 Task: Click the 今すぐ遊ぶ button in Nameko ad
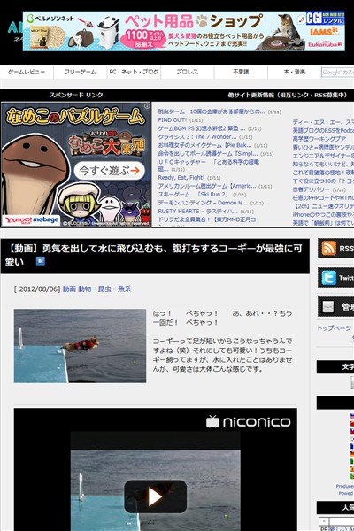[x=110, y=171]
